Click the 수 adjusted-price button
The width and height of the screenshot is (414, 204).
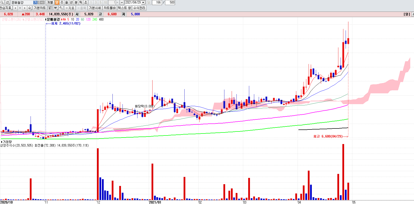pyautogui.click(x=30, y=8)
